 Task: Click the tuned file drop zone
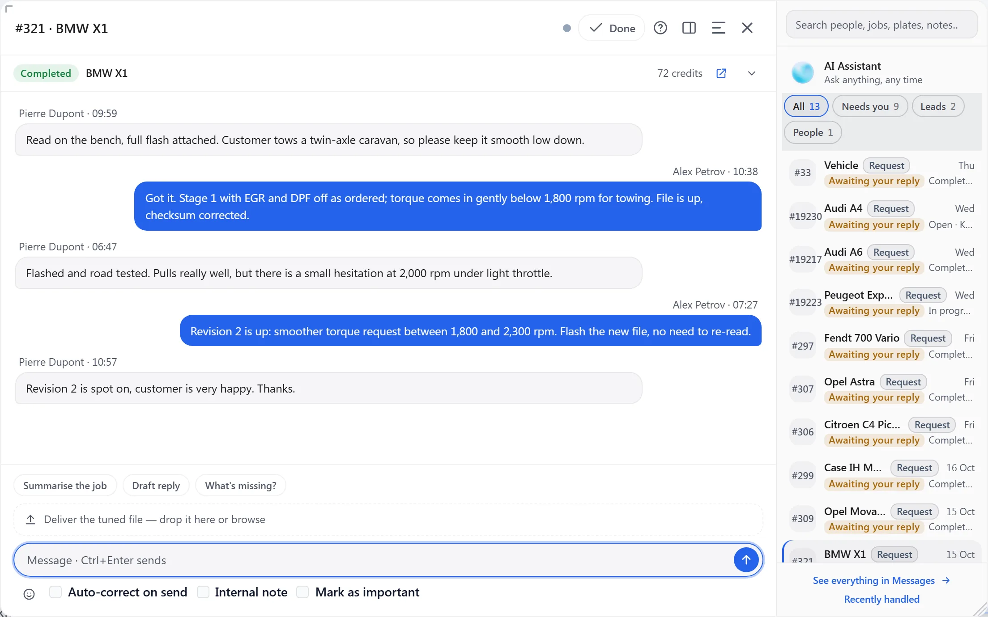click(388, 520)
